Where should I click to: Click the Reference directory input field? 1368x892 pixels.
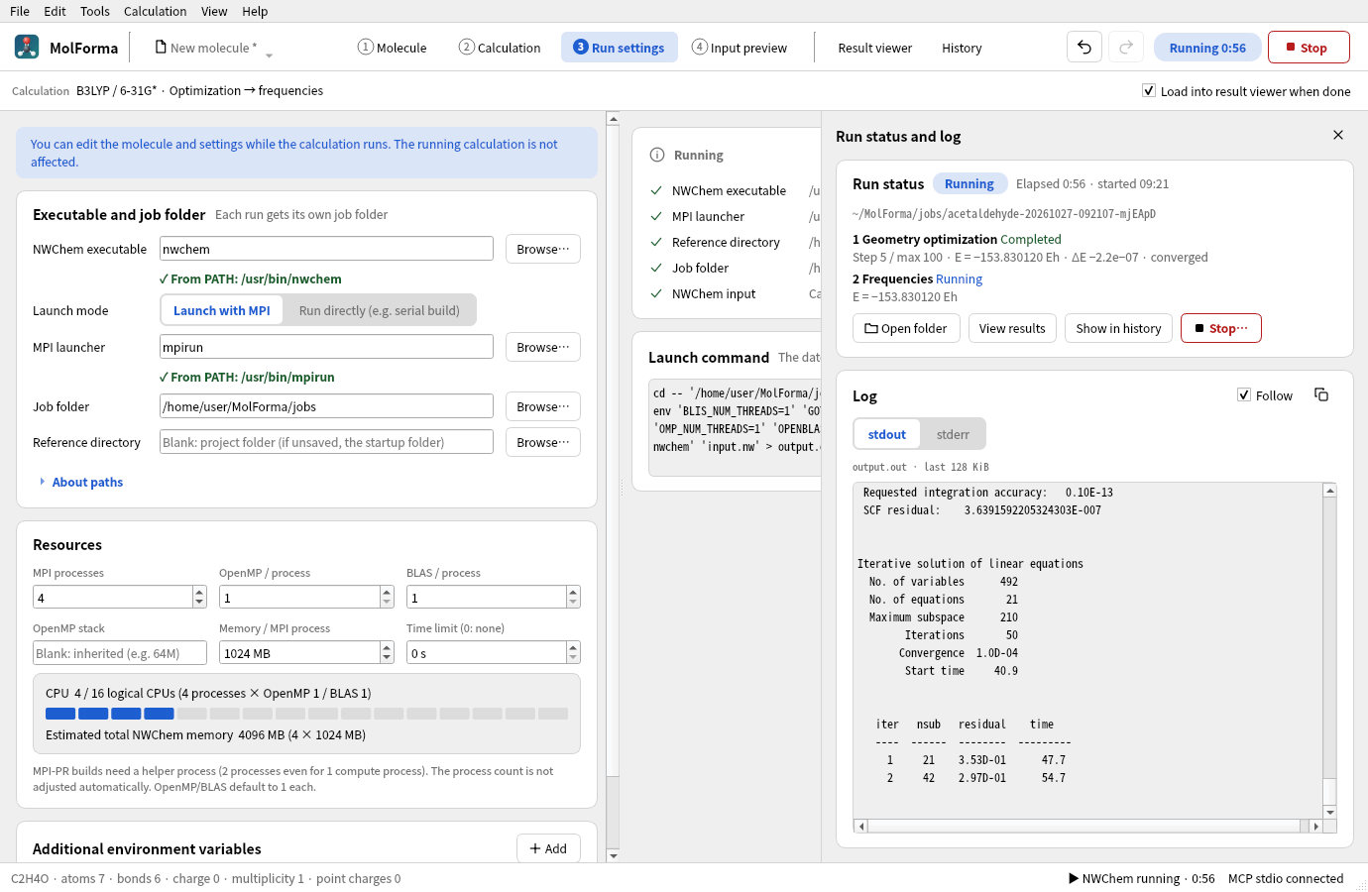point(326,442)
